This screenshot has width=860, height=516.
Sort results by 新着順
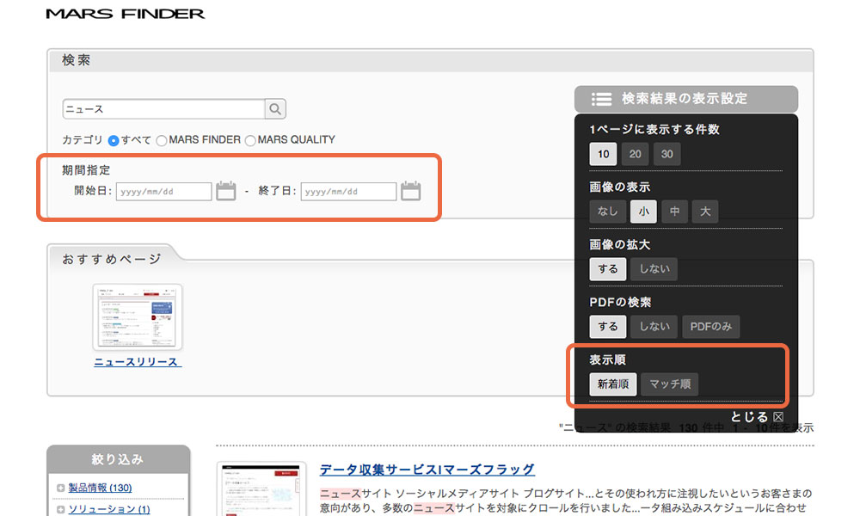[x=613, y=384]
